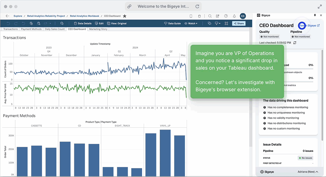Click the Refresh data icon in toolbar

(x=31, y=23)
